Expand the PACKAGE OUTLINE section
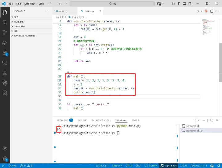Image resolution: width=222 pixels, height=168 pixels. [24, 36]
